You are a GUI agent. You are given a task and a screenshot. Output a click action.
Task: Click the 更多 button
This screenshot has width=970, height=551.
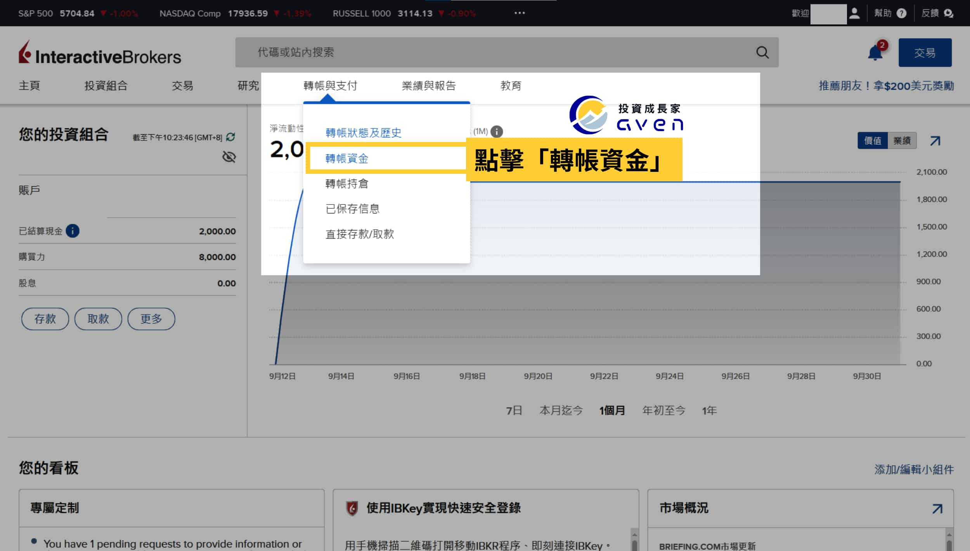click(151, 319)
